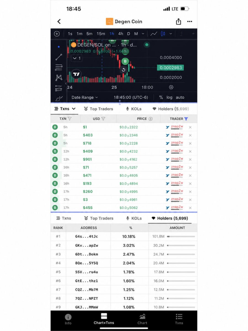
Task: Open holder address 8Qe...5YSQ
Action: [x=87, y=263]
